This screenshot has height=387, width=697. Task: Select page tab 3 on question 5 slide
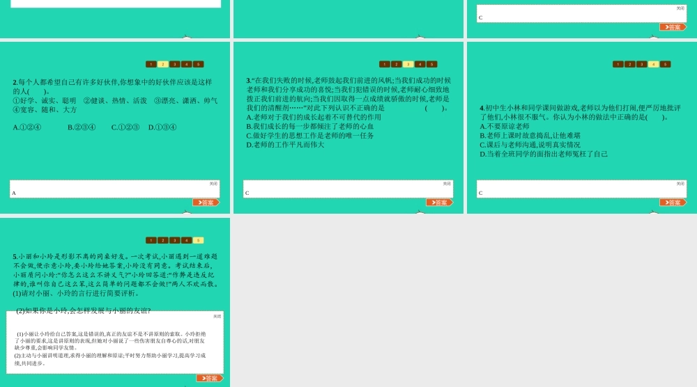pos(175,241)
